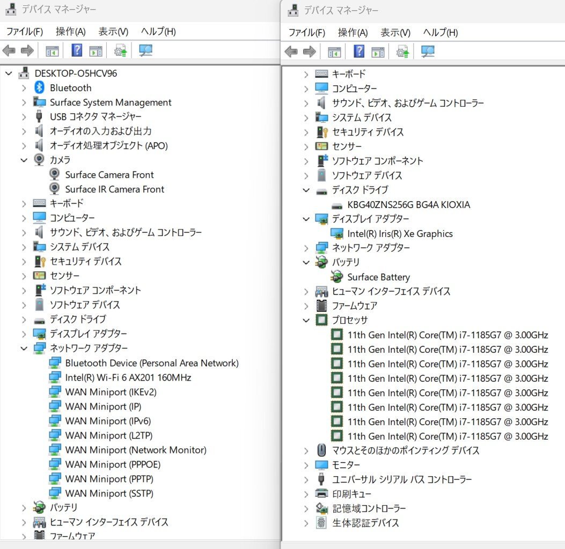Select ユニバーサル シリアル バス コントローラー
Viewport: 565px width, 549px height.
(x=402, y=479)
